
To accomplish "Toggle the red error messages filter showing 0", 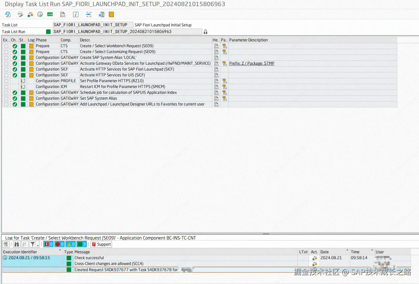I will coord(60,244).
